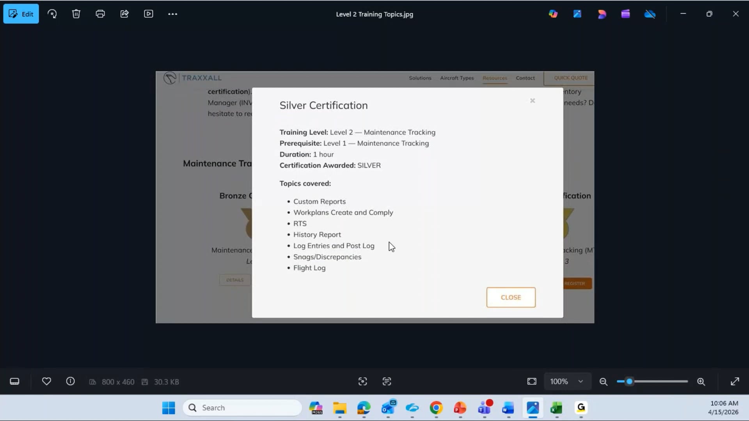Open the Copilot icon in title bar

click(553, 14)
